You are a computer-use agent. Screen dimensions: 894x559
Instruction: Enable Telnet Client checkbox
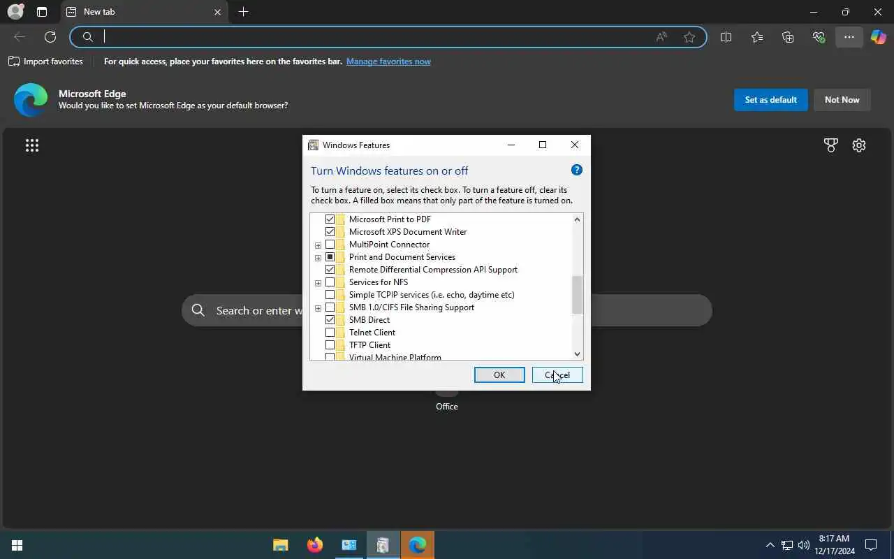(x=330, y=333)
